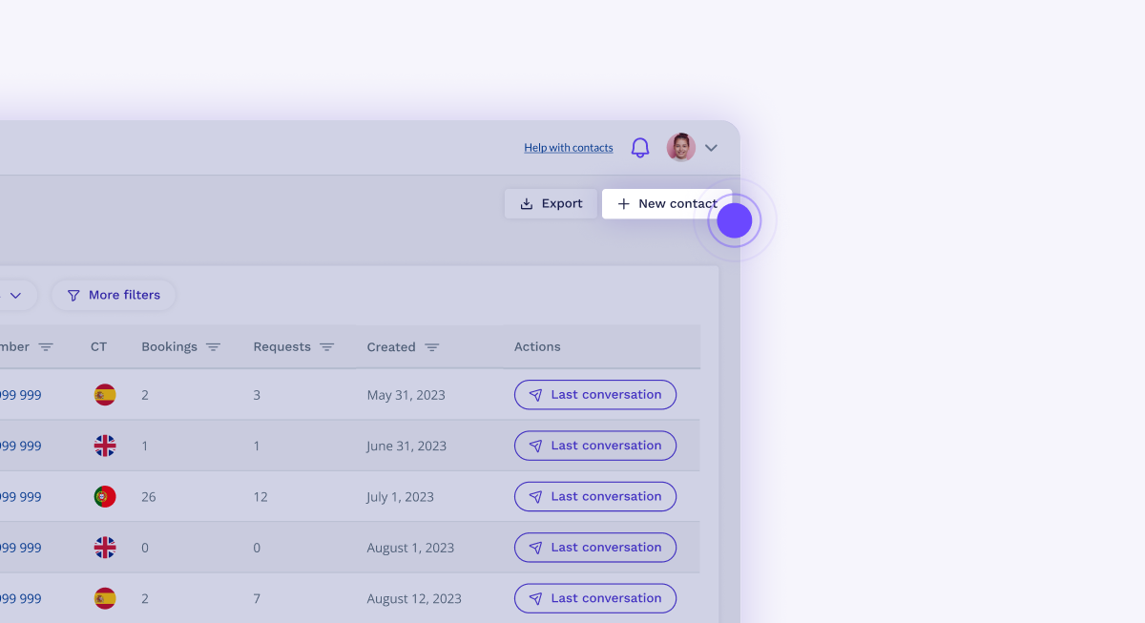This screenshot has height=623, width=1145.
Task: Click the download icon in the Export button
Action: click(526, 203)
